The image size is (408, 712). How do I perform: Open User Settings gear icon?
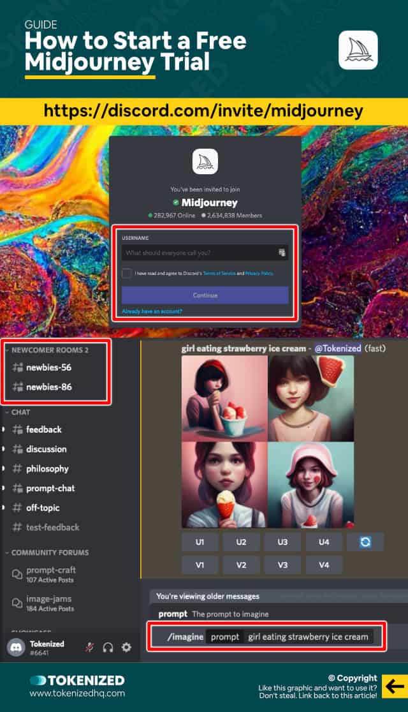(x=127, y=648)
